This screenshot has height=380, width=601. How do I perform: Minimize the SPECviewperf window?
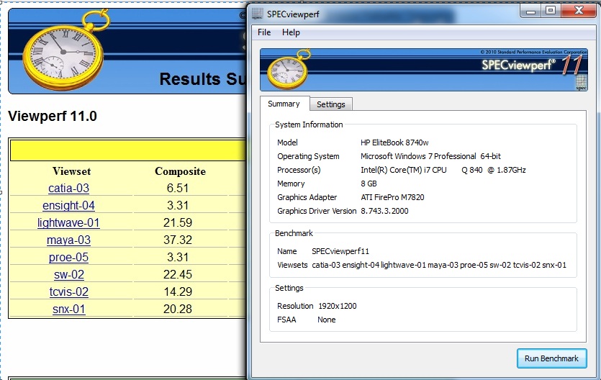tap(531, 11)
